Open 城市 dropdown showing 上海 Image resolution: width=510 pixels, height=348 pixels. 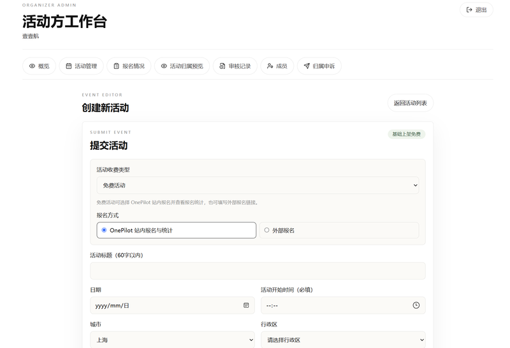(x=172, y=340)
